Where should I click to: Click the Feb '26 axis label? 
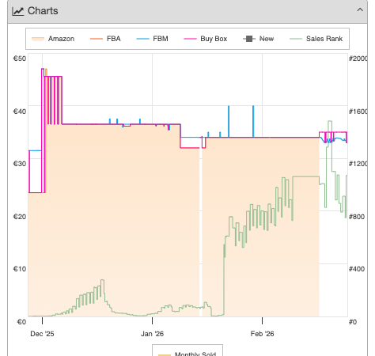point(262,334)
